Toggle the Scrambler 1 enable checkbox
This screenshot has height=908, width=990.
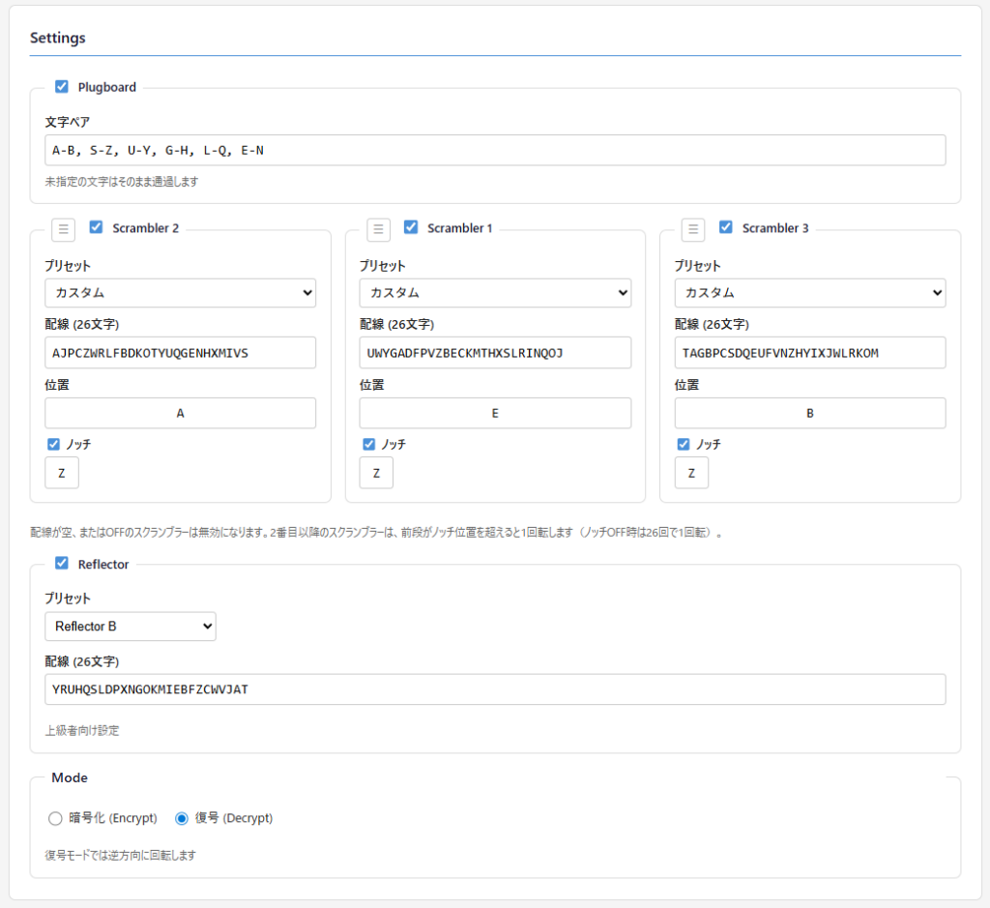pyautogui.click(x=411, y=228)
